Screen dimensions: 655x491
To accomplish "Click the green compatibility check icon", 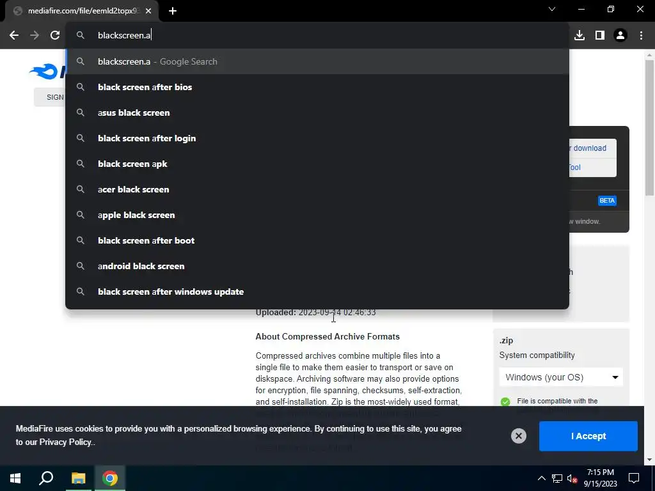I will pos(505,401).
